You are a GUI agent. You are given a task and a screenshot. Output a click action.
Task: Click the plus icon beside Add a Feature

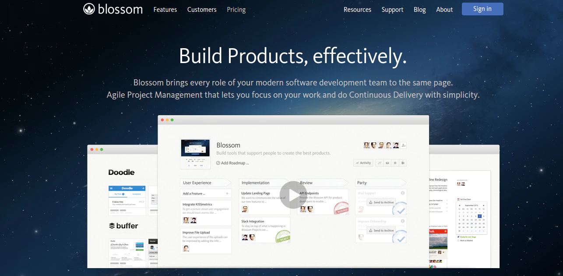(227, 193)
